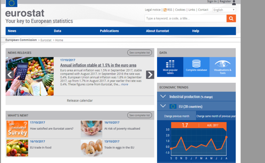Screen dimensions: 265x163
Task: Open the Complete database tile
Action: click(196, 67)
